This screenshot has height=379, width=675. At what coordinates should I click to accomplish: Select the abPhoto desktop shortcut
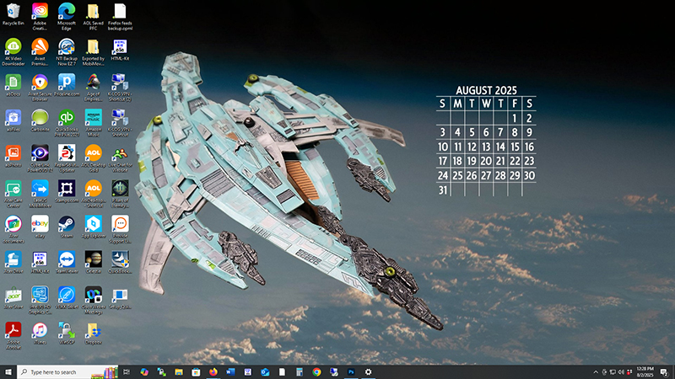pyautogui.click(x=13, y=156)
